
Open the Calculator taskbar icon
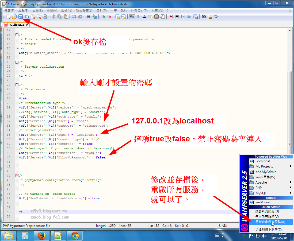[x=25, y=236]
